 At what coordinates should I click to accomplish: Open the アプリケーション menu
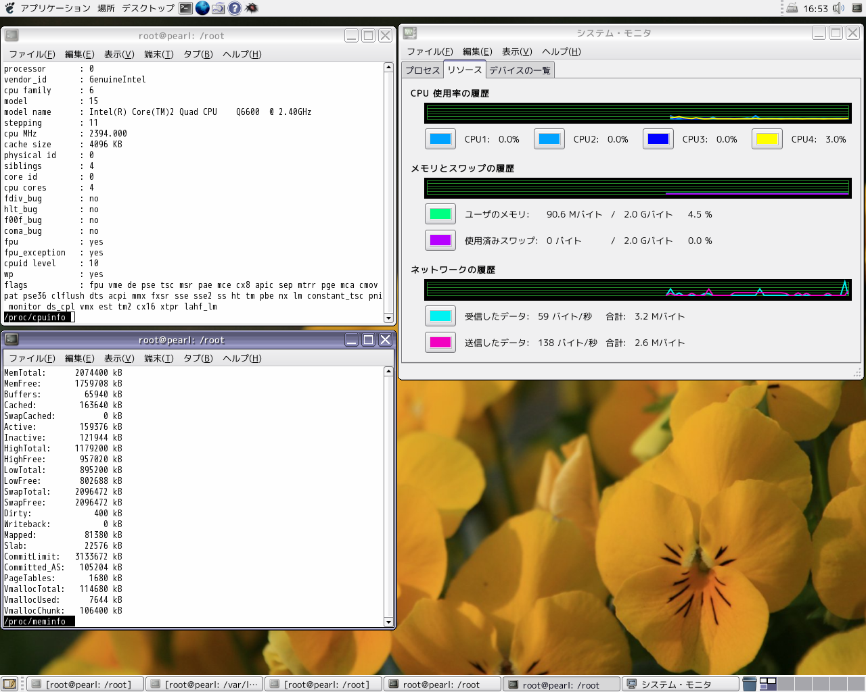tap(55, 8)
